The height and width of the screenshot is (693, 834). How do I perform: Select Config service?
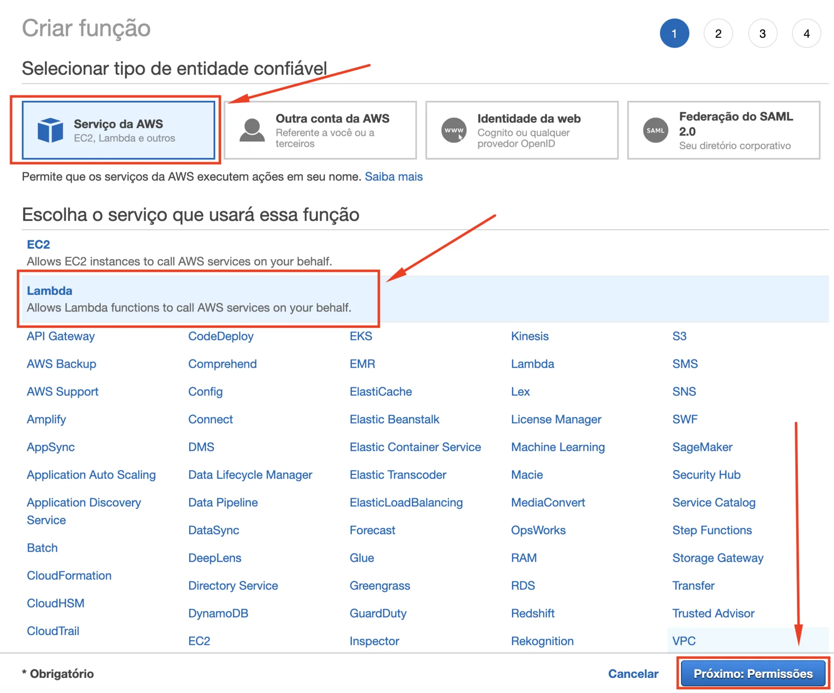point(205,391)
